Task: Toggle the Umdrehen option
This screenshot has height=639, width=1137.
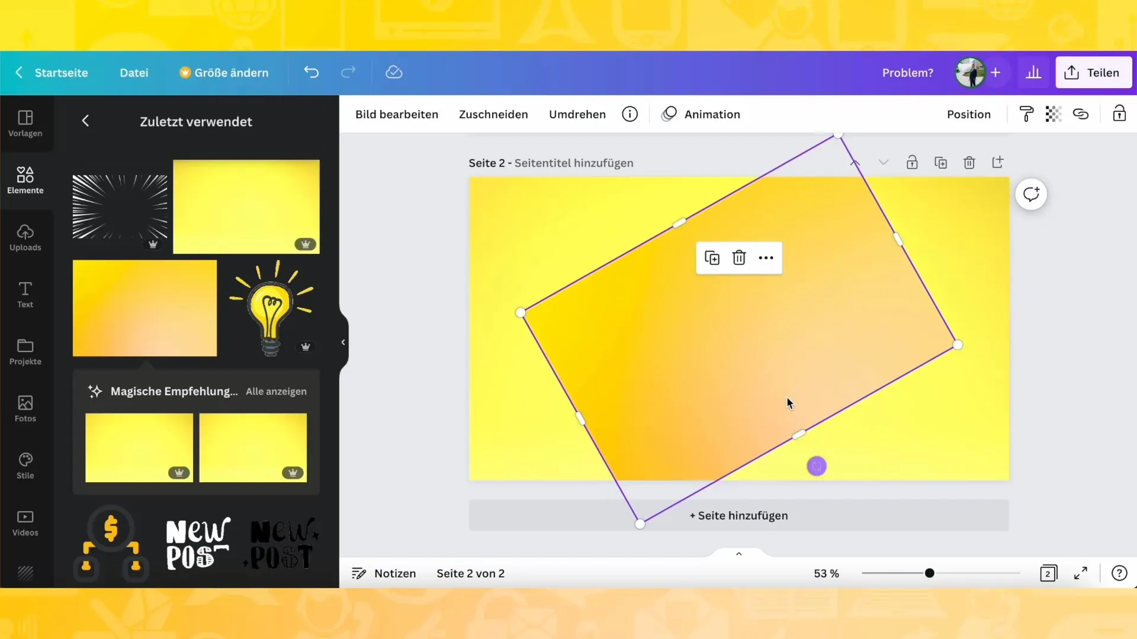Action: [x=579, y=115]
